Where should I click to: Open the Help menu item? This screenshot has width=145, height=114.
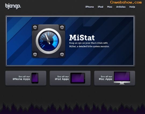click(132, 7)
